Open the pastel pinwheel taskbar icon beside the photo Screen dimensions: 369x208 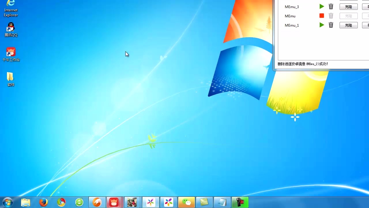[151, 202]
